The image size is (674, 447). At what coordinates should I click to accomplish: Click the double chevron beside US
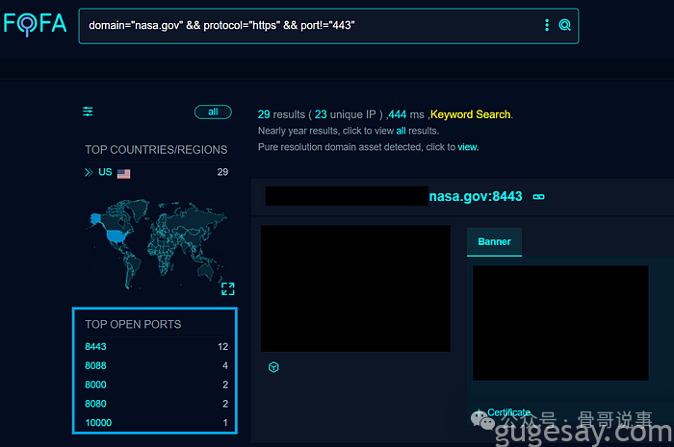89,172
